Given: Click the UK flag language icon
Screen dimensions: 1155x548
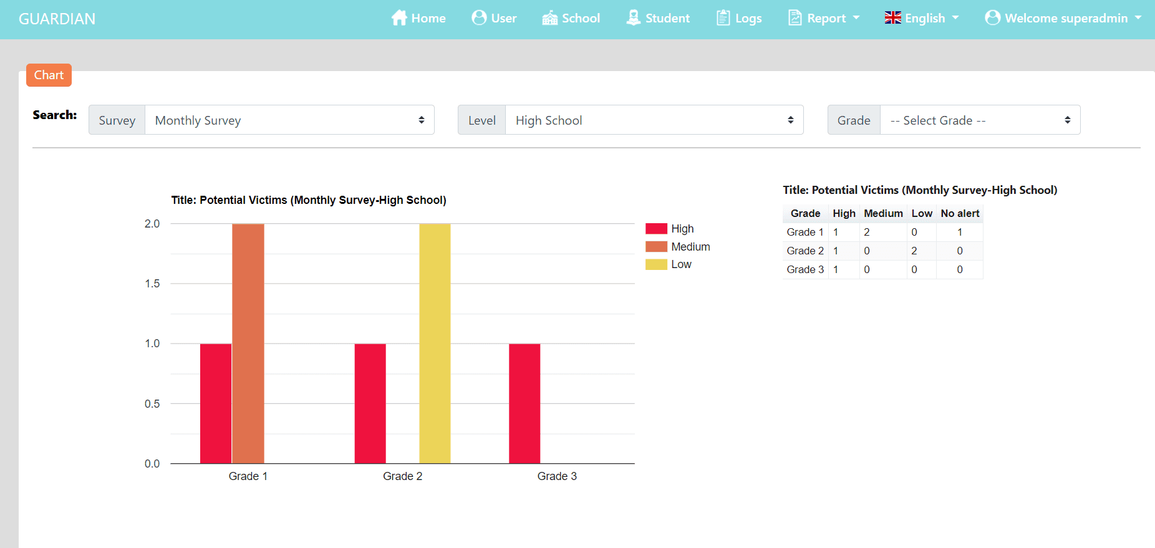Looking at the screenshot, I should [x=893, y=17].
